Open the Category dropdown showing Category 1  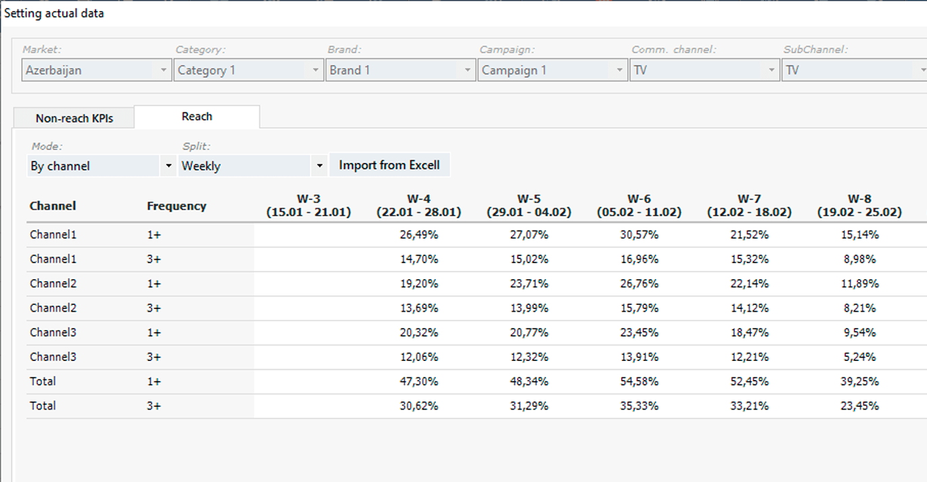(x=249, y=70)
